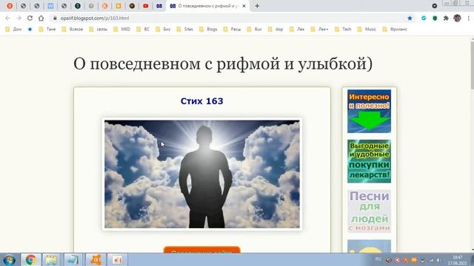
Task: Open the MED bookmarks folder
Action: pos(121,30)
